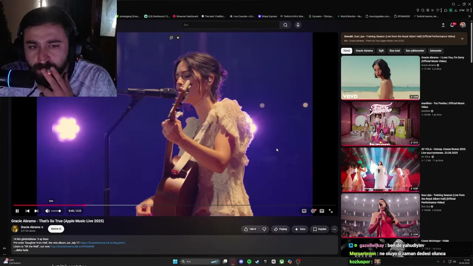The width and height of the screenshot is (473, 266).
Task: Expand the Sonraki mix playlist panel
Action: (x=462, y=38)
